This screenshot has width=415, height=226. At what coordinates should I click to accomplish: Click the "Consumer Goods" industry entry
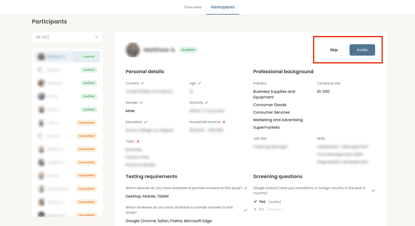270,105
